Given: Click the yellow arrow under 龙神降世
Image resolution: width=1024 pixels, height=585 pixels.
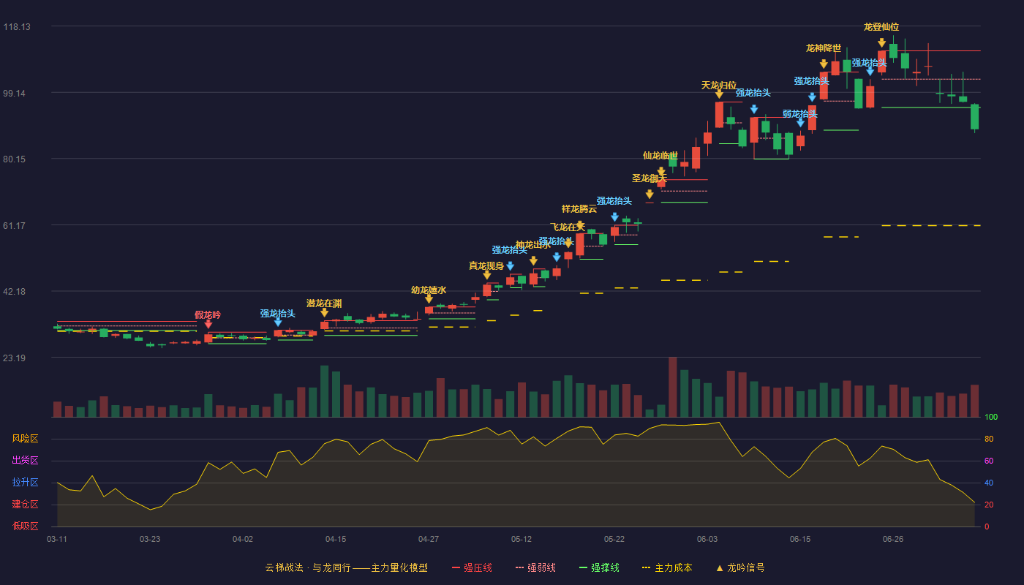Looking at the screenshot, I should point(824,64).
